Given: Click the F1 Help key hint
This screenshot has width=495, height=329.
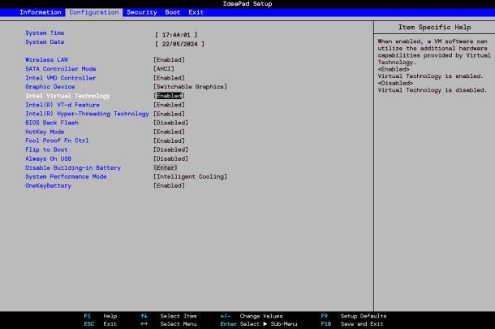Looking at the screenshot, I should pyautogui.click(x=101, y=316).
